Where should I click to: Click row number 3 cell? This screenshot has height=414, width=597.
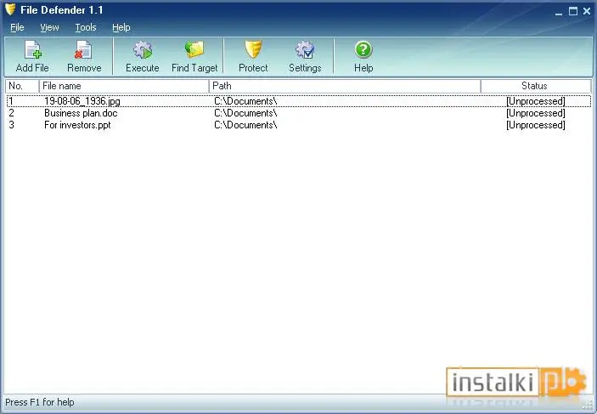[x=11, y=125]
